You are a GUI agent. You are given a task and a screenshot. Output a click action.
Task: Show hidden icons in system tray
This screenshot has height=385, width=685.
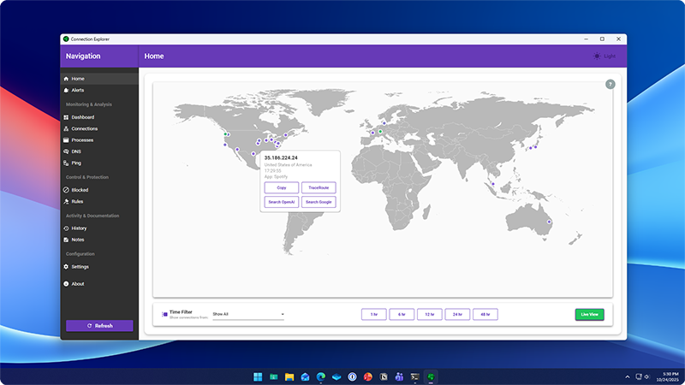628,376
